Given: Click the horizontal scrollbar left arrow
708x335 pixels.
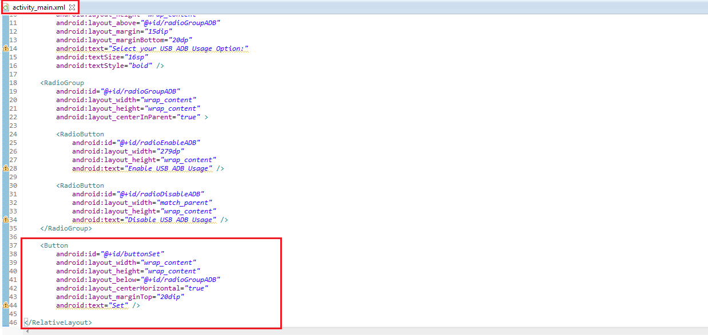Looking at the screenshot, I should point(27,332).
